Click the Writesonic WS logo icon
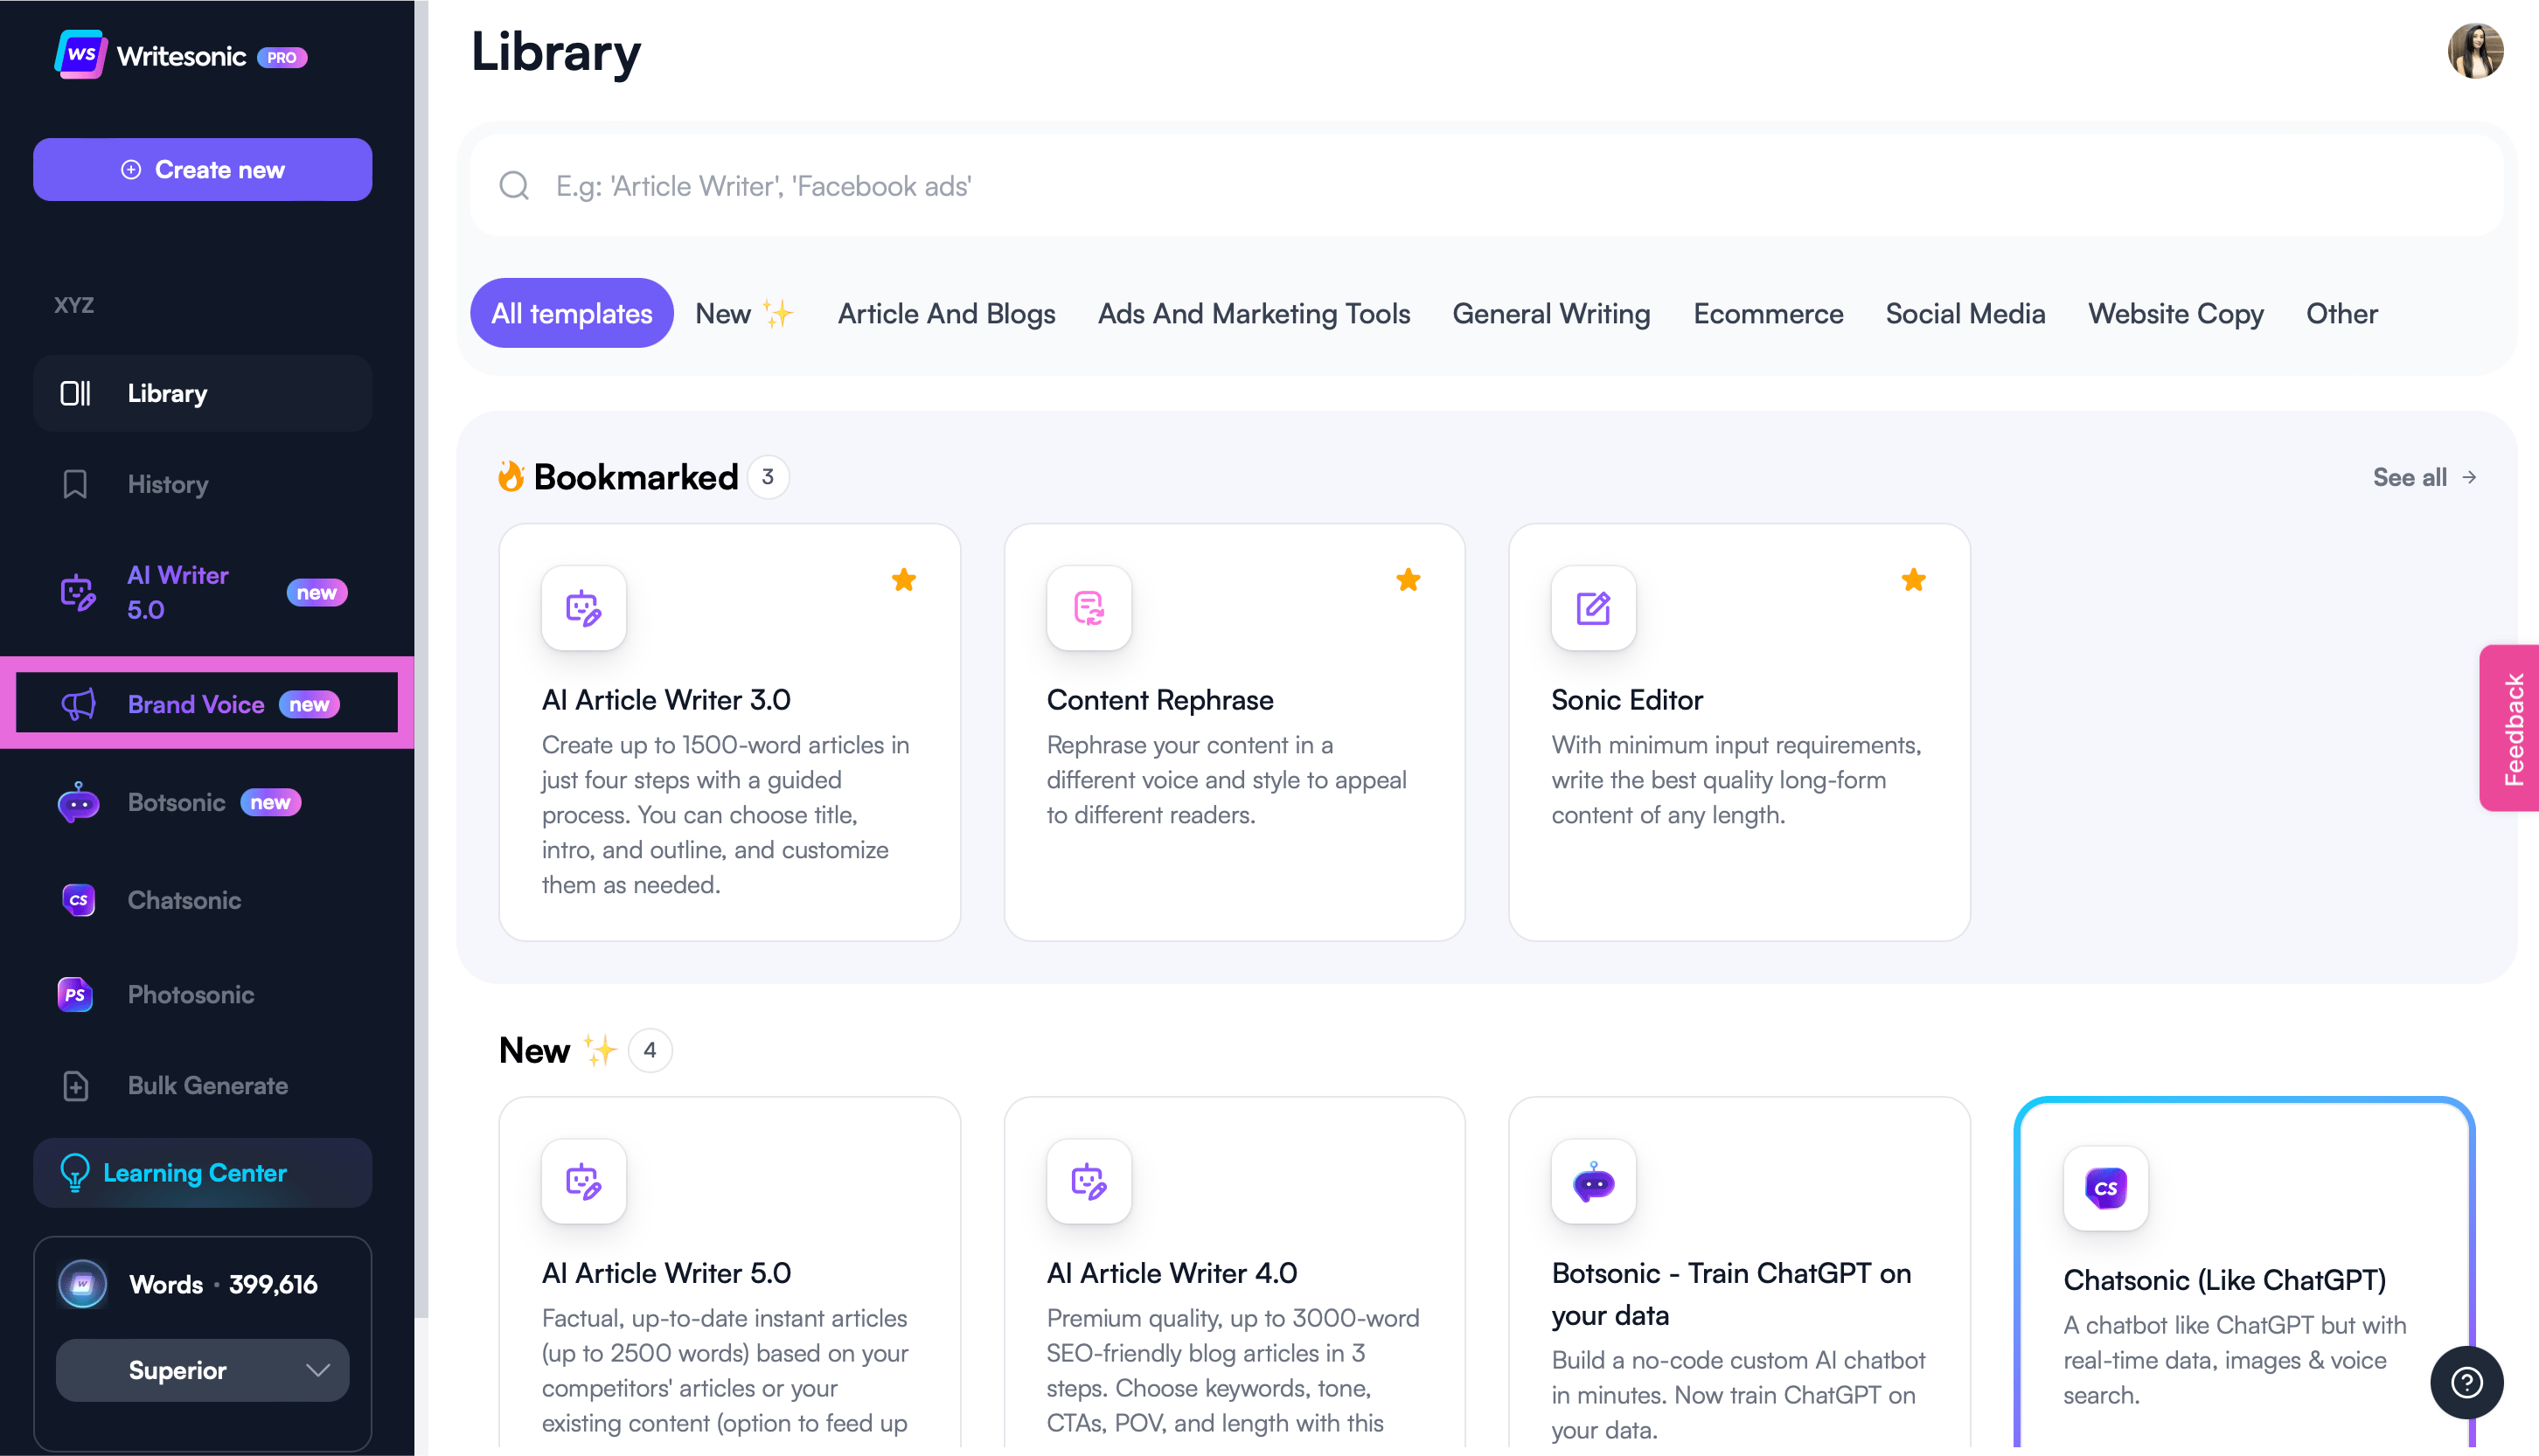 click(80, 54)
